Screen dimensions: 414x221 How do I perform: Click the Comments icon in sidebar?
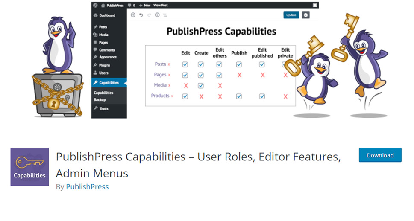coord(95,50)
